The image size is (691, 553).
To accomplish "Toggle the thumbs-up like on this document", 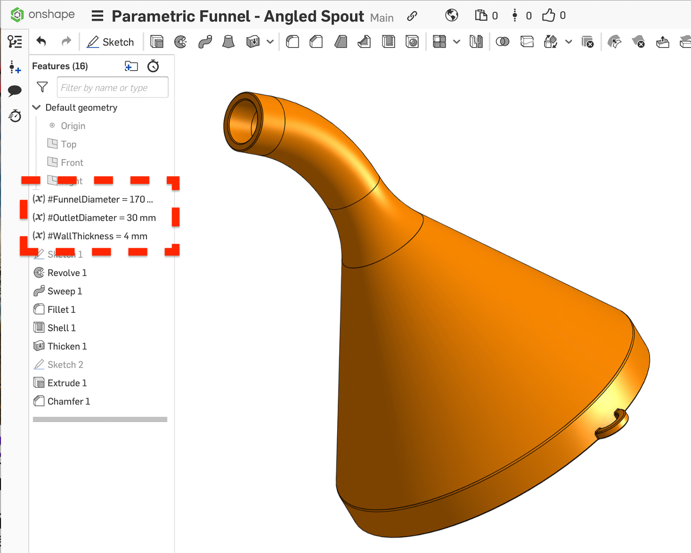I will coord(547,15).
